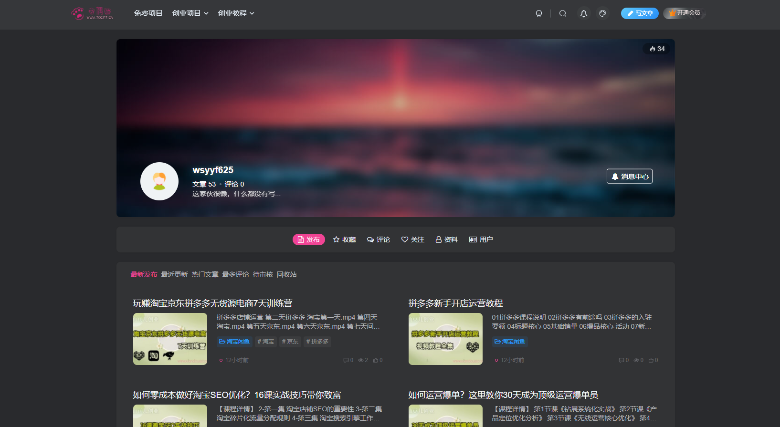Click thumbnail of 淘宝SEO优化 article

click(x=170, y=416)
